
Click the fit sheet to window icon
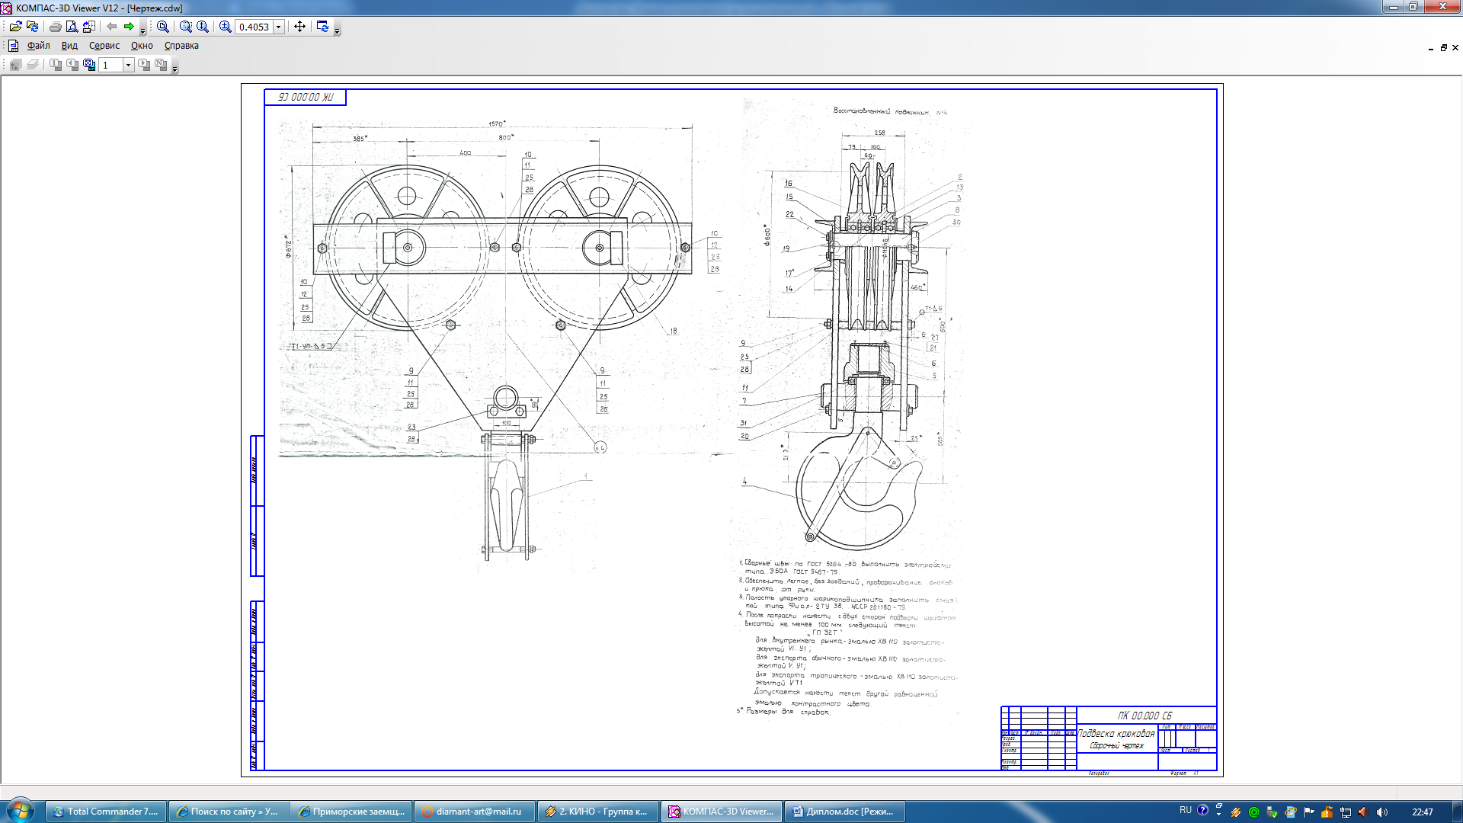(89, 65)
